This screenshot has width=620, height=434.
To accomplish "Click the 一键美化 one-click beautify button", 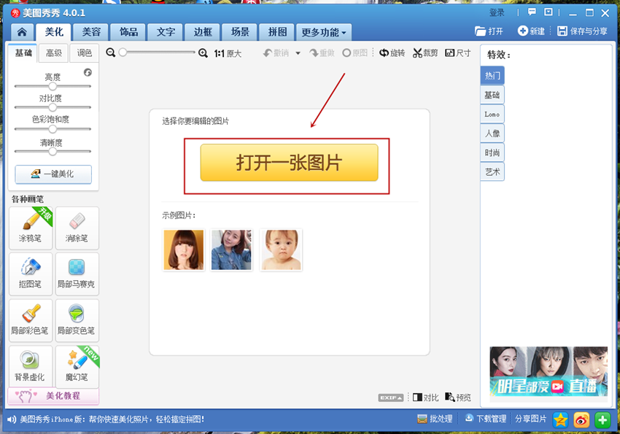I will click(53, 174).
